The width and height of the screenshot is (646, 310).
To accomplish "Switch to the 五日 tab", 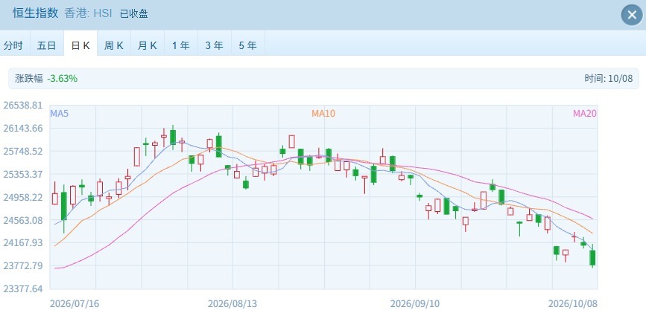I will [x=46, y=45].
